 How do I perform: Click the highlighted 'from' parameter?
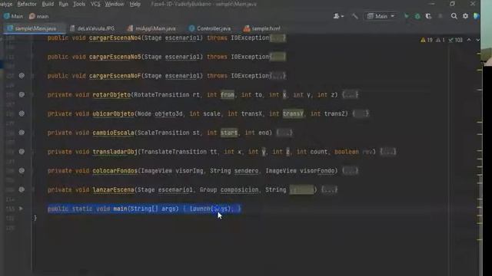[228, 95]
